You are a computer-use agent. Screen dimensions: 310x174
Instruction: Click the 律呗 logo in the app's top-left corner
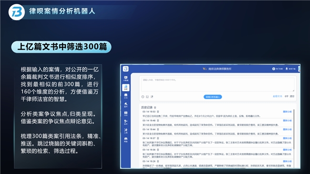click(126, 69)
